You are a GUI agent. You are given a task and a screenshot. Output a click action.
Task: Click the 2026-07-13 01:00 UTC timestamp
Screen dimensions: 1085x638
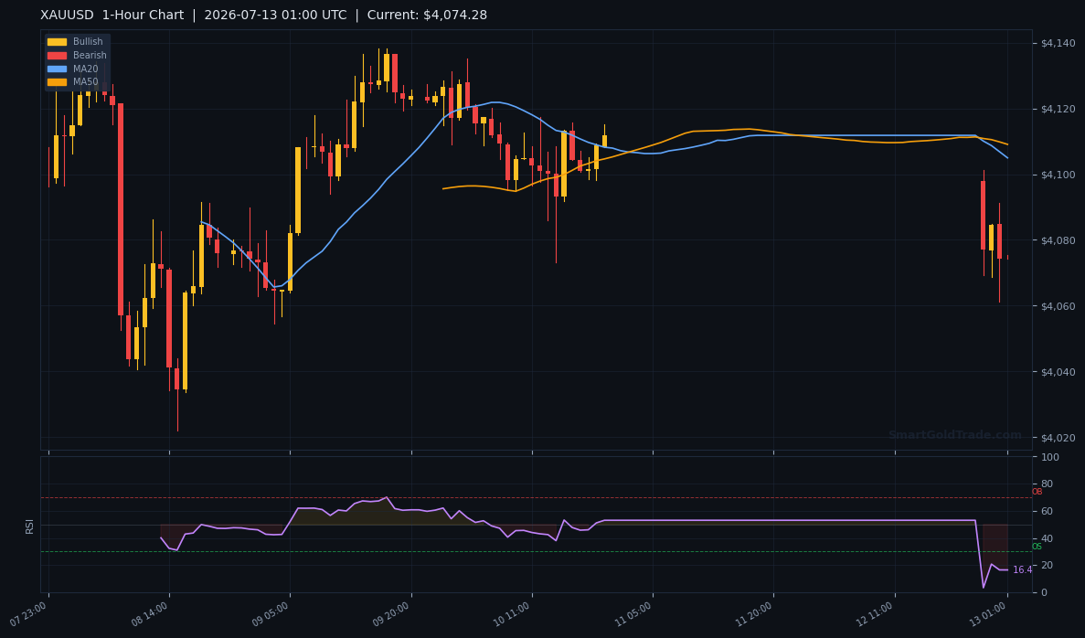(275, 16)
